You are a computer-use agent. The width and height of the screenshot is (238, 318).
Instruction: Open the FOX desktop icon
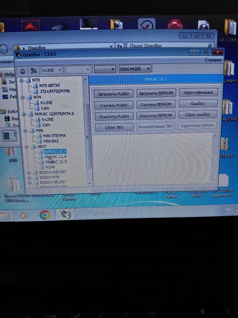click(x=12, y=155)
